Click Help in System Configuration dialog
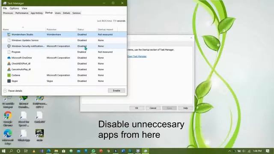 (185, 108)
